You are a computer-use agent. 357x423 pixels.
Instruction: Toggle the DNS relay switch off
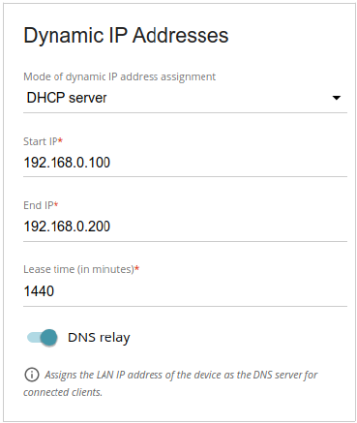click(x=43, y=338)
